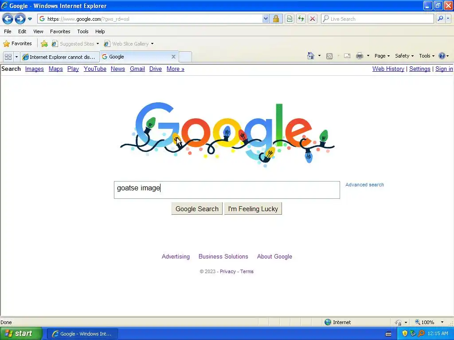Open the Advertising footer link
The width and height of the screenshot is (454, 340).
click(x=176, y=257)
